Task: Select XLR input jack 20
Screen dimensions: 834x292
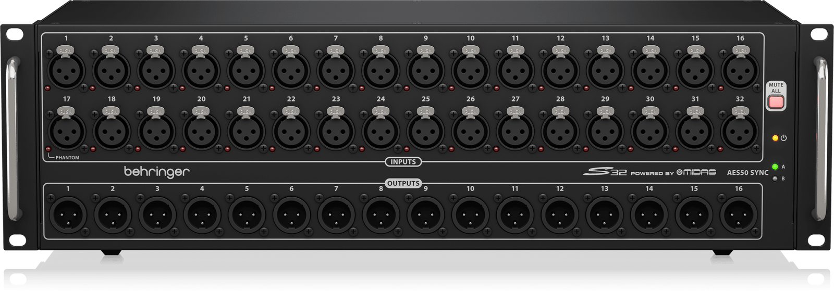Action: (x=201, y=131)
